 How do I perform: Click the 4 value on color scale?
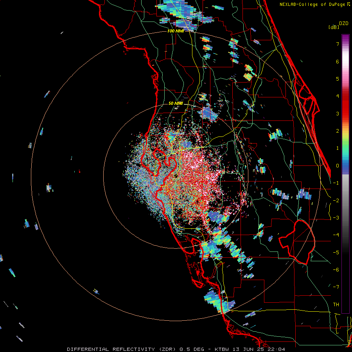pyautogui.click(x=338, y=96)
